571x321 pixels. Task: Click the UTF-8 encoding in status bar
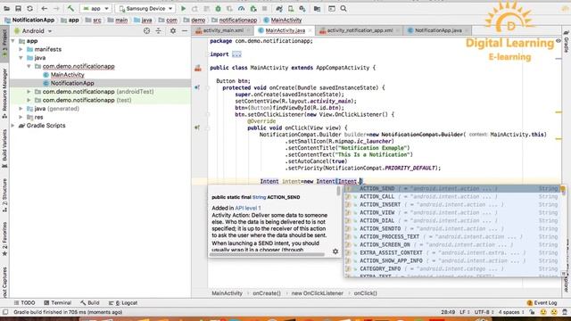click(x=484, y=312)
